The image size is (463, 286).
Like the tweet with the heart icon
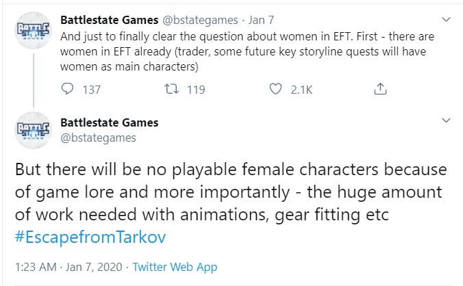(277, 89)
